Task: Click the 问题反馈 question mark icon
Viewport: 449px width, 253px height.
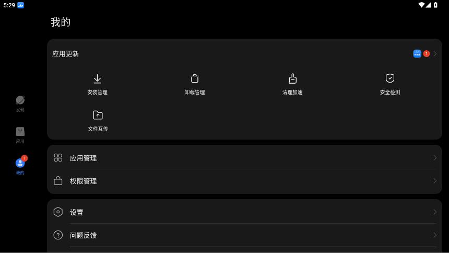Action: [58, 235]
